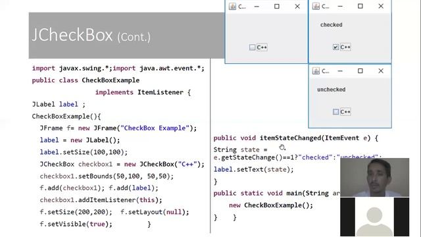Click the 'String state =' code text
The image size is (421, 237).
[x=240, y=149]
